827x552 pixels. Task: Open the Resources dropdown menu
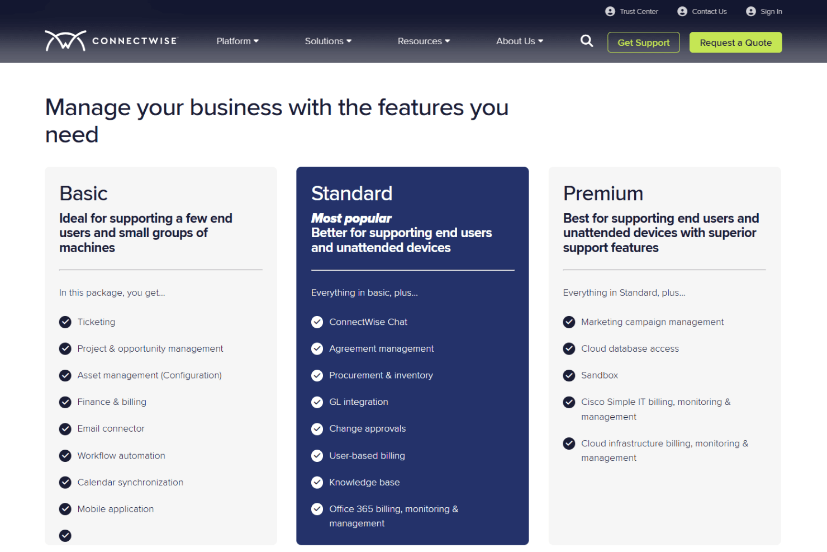click(424, 41)
